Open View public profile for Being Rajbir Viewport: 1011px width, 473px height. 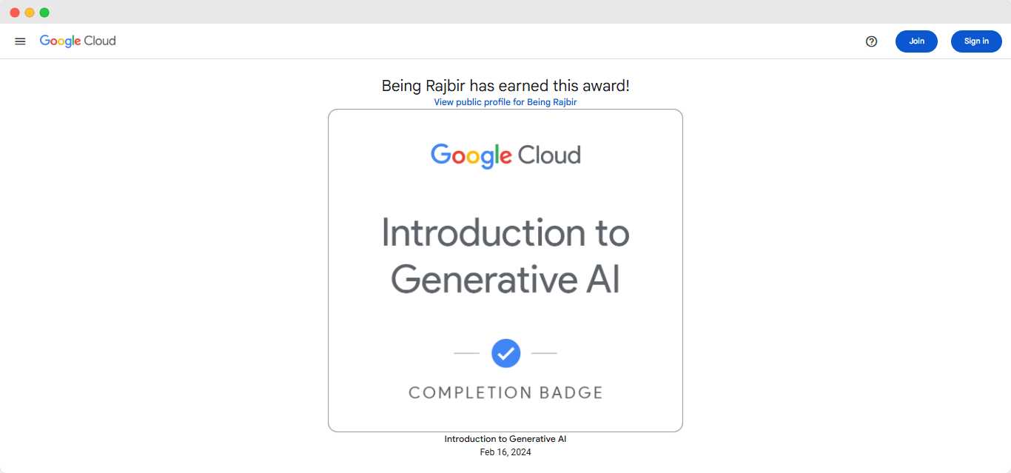[x=505, y=102]
